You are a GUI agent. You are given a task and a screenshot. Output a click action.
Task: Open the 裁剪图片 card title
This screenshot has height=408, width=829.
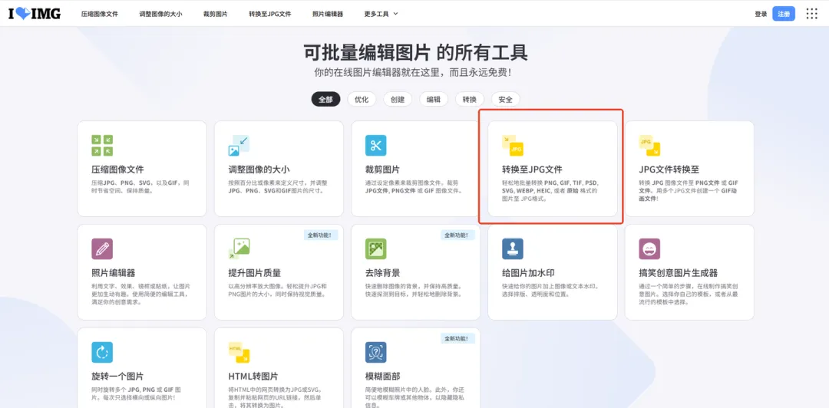[x=382, y=169]
